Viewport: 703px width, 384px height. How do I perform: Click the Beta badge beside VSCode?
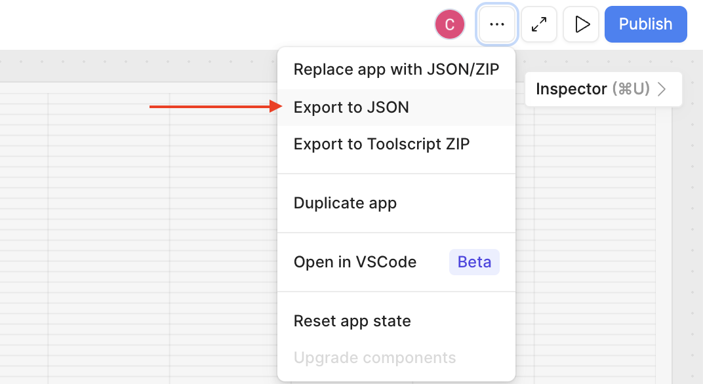point(474,262)
